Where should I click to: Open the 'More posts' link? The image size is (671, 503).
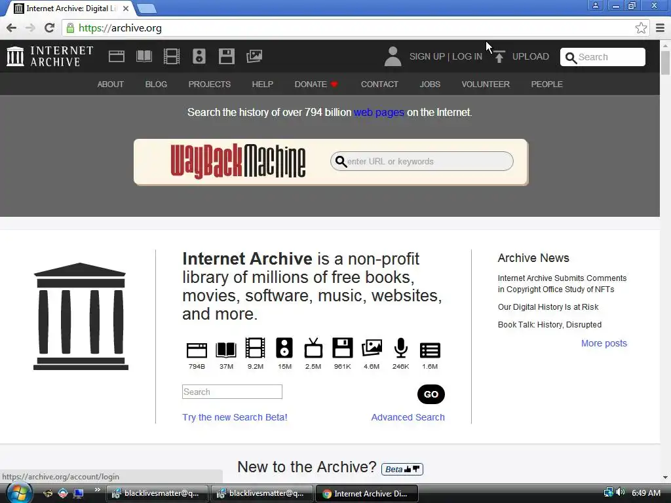click(x=604, y=343)
